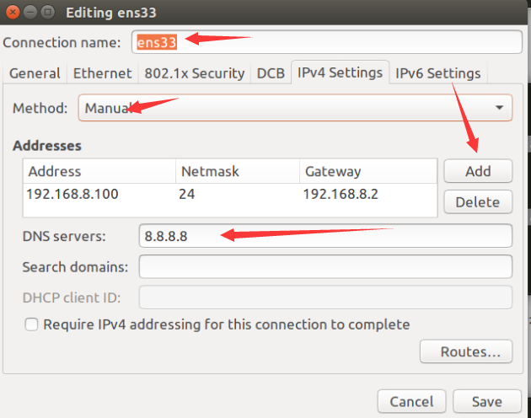Switch to the General tab
This screenshot has height=418, width=531.
pos(35,73)
